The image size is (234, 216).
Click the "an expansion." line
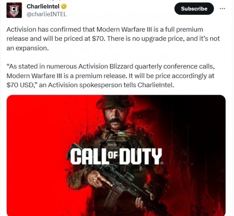tap(28, 48)
